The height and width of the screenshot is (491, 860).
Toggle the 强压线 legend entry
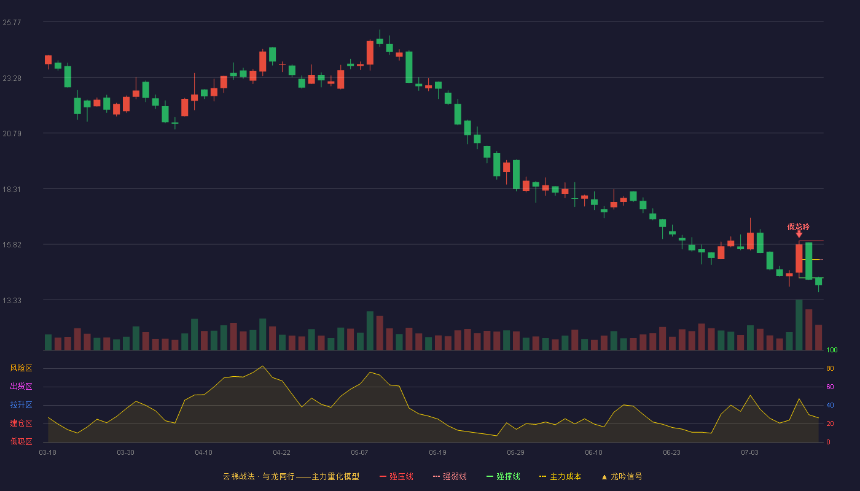click(396, 476)
